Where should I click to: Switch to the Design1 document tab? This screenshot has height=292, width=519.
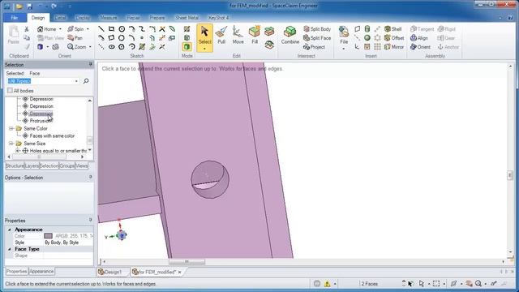point(110,272)
